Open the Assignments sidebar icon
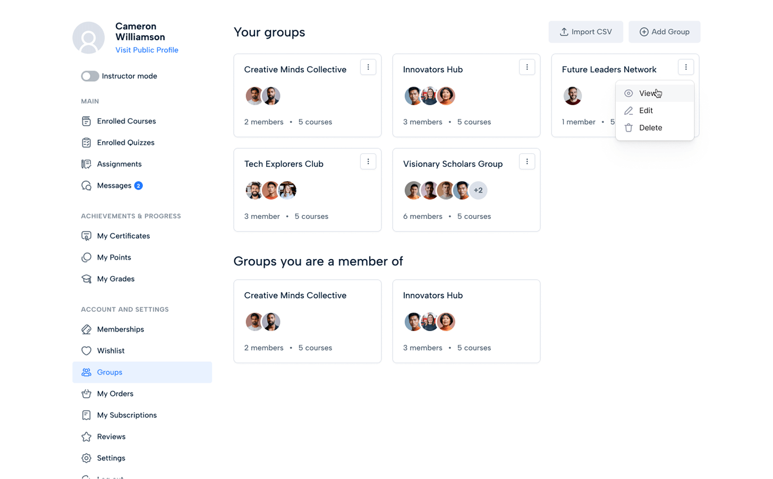Image resolution: width=773 pixels, height=479 pixels. point(86,164)
